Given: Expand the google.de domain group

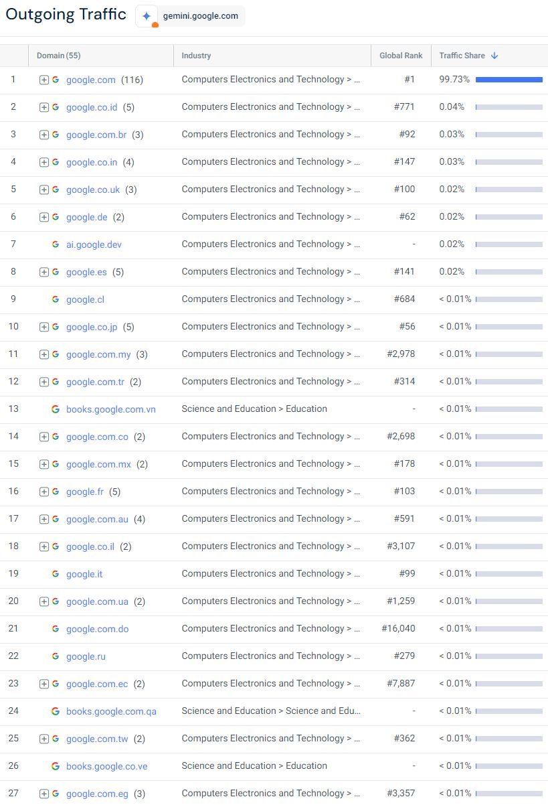Looking at the screenshot, I should 44,217.
